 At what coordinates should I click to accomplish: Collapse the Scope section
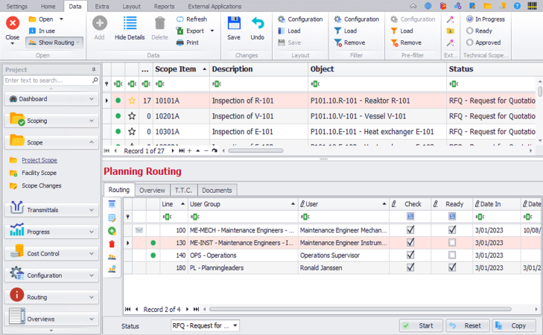[51, 142]
